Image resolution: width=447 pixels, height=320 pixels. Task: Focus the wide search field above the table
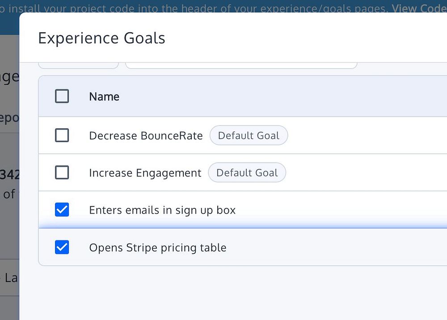[x=241, y=66]
